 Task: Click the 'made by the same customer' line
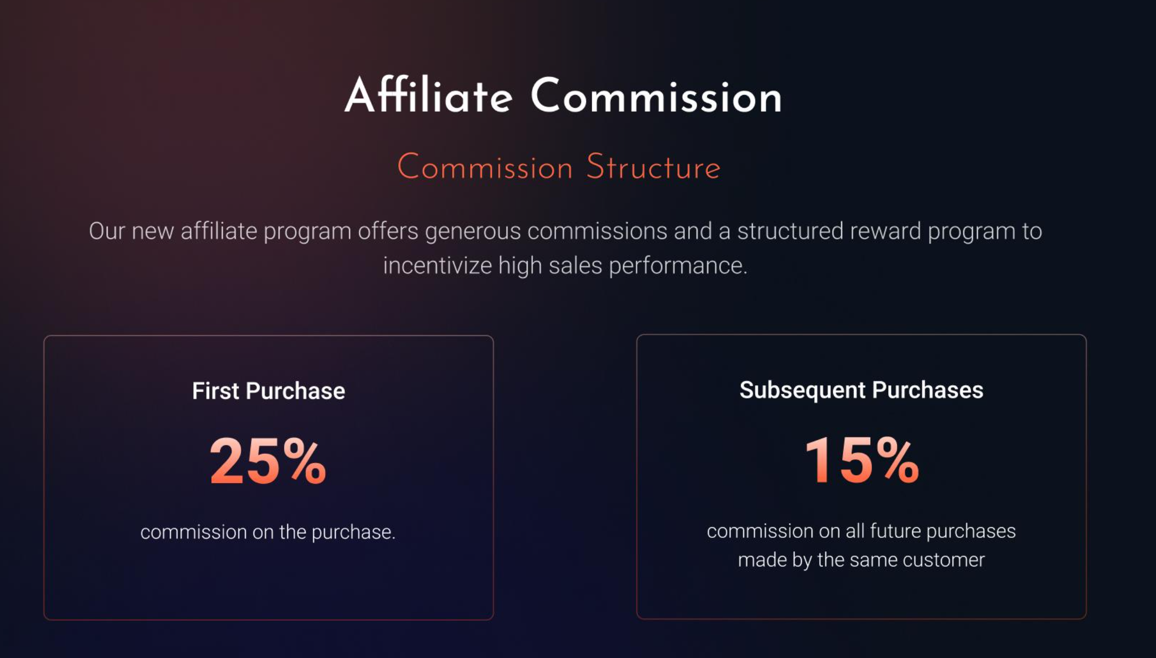click(x=861, y=560)
